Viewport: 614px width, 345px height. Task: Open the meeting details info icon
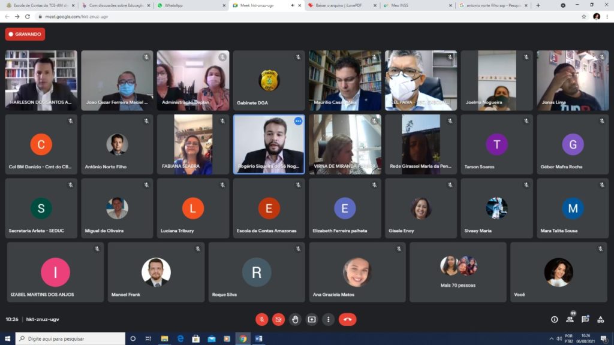pyautogui.click(x=554, y=319)
